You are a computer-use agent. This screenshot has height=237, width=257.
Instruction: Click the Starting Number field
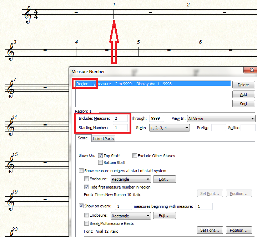(120, 128)
